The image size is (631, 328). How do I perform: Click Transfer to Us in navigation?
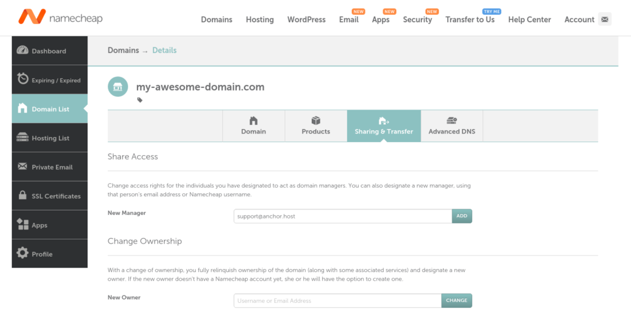point(470,20)
